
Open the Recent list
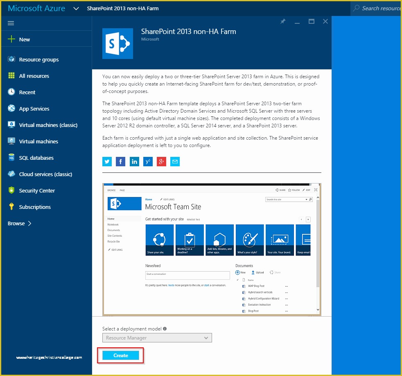click(27, 92)
